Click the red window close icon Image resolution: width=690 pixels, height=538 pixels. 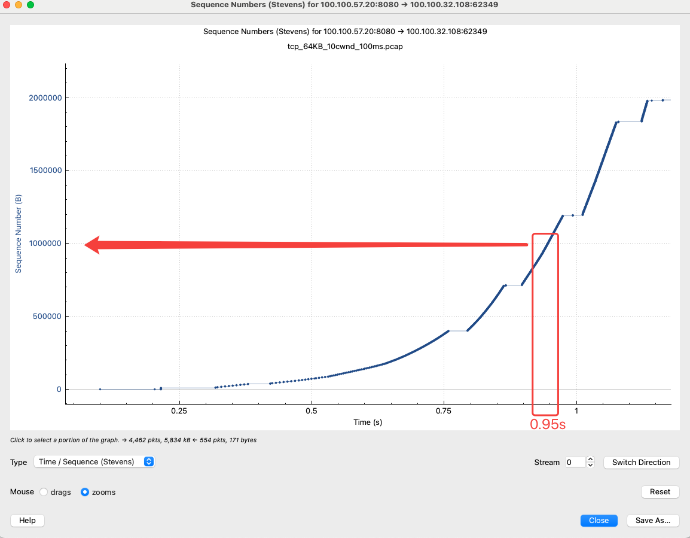tap(7, 5)
